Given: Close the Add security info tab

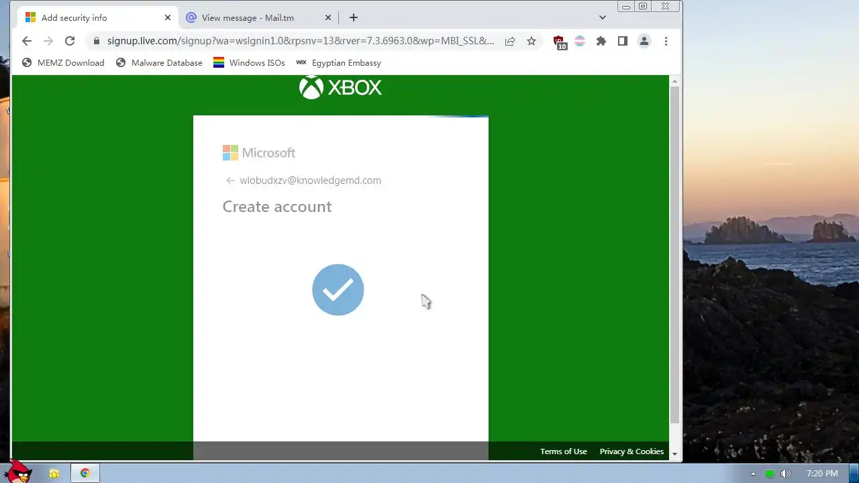Looking at the screenshot, I should (168, 17).
